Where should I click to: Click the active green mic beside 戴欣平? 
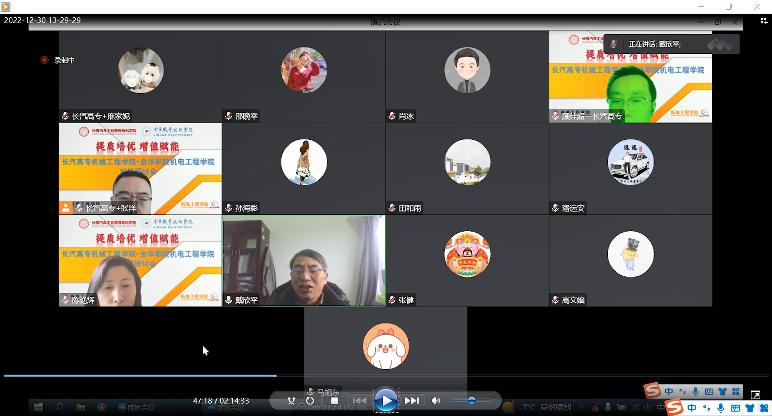228,300
